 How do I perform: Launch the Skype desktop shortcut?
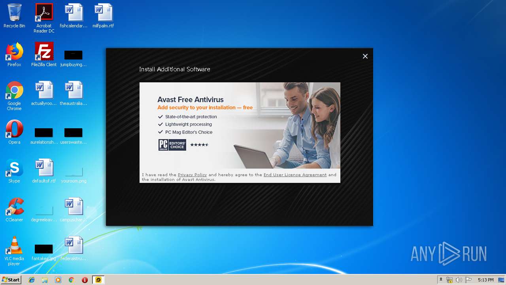14,171
